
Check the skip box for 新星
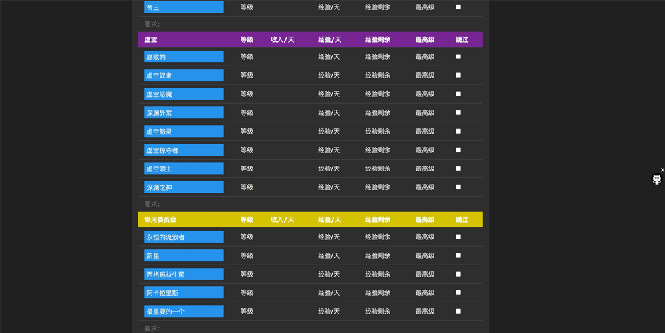tap(458, 255)
